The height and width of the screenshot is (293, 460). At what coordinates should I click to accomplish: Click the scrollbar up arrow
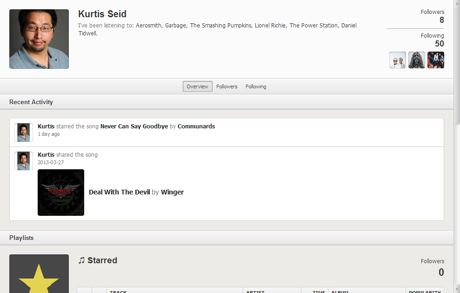click(x=457, y=4)
